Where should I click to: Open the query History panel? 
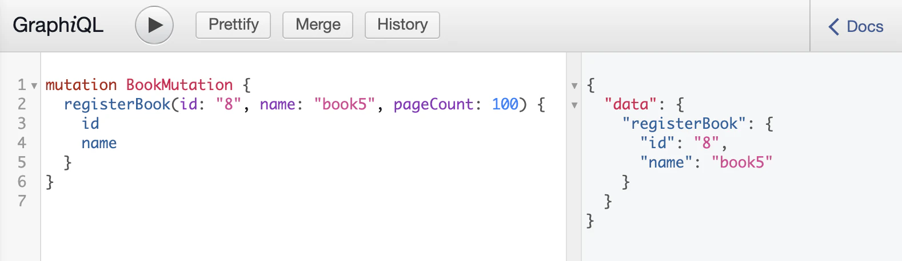tap(402, 25)
